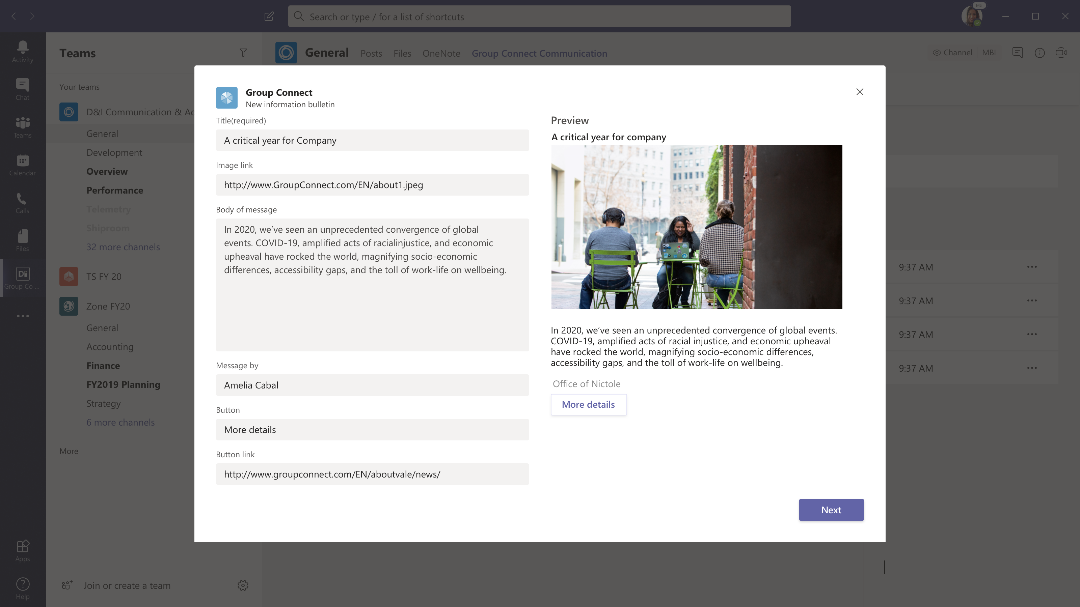Expand 32 more channels
The width and height of the screenshot is (1080, 607).
coord(123,247)
